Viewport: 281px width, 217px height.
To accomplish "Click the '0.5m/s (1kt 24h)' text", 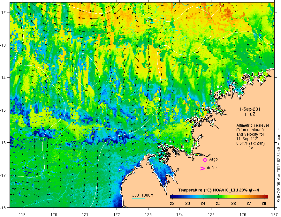I will tap(250, 143).
